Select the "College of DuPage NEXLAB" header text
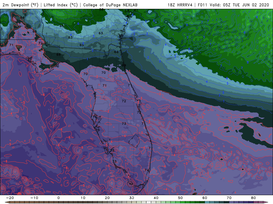 [110, 5]
